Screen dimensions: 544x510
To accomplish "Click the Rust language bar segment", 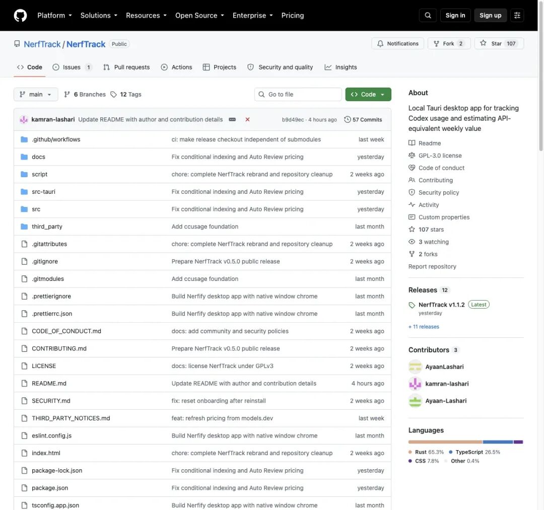I will click(445, 442).
